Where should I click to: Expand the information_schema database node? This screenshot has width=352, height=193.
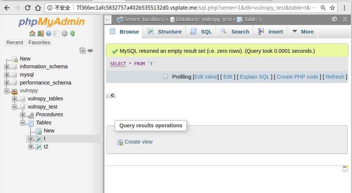7,67
